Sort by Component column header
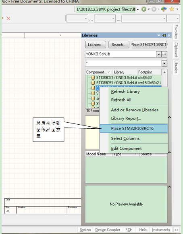This screenshot has height=234, width=183. (x=99, y=72)
